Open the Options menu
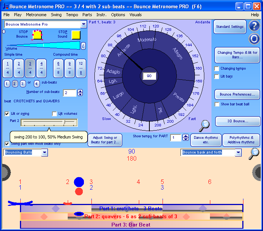 coord(118,15)
